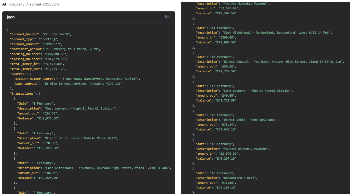Click the "transactions" array key
The width and height of the screenshot is (351, 194).
pyautogui.click(x=23, y=94)
